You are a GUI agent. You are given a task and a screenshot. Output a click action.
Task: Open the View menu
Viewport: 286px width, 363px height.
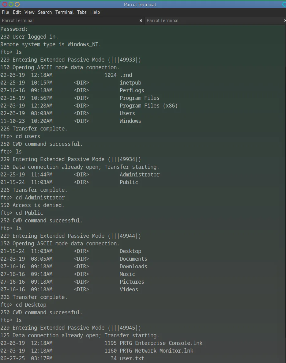pos(29,12)
